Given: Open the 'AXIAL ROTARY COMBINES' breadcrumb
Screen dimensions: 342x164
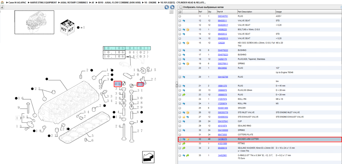Looking at the screenshot, I should coord(75,2).
